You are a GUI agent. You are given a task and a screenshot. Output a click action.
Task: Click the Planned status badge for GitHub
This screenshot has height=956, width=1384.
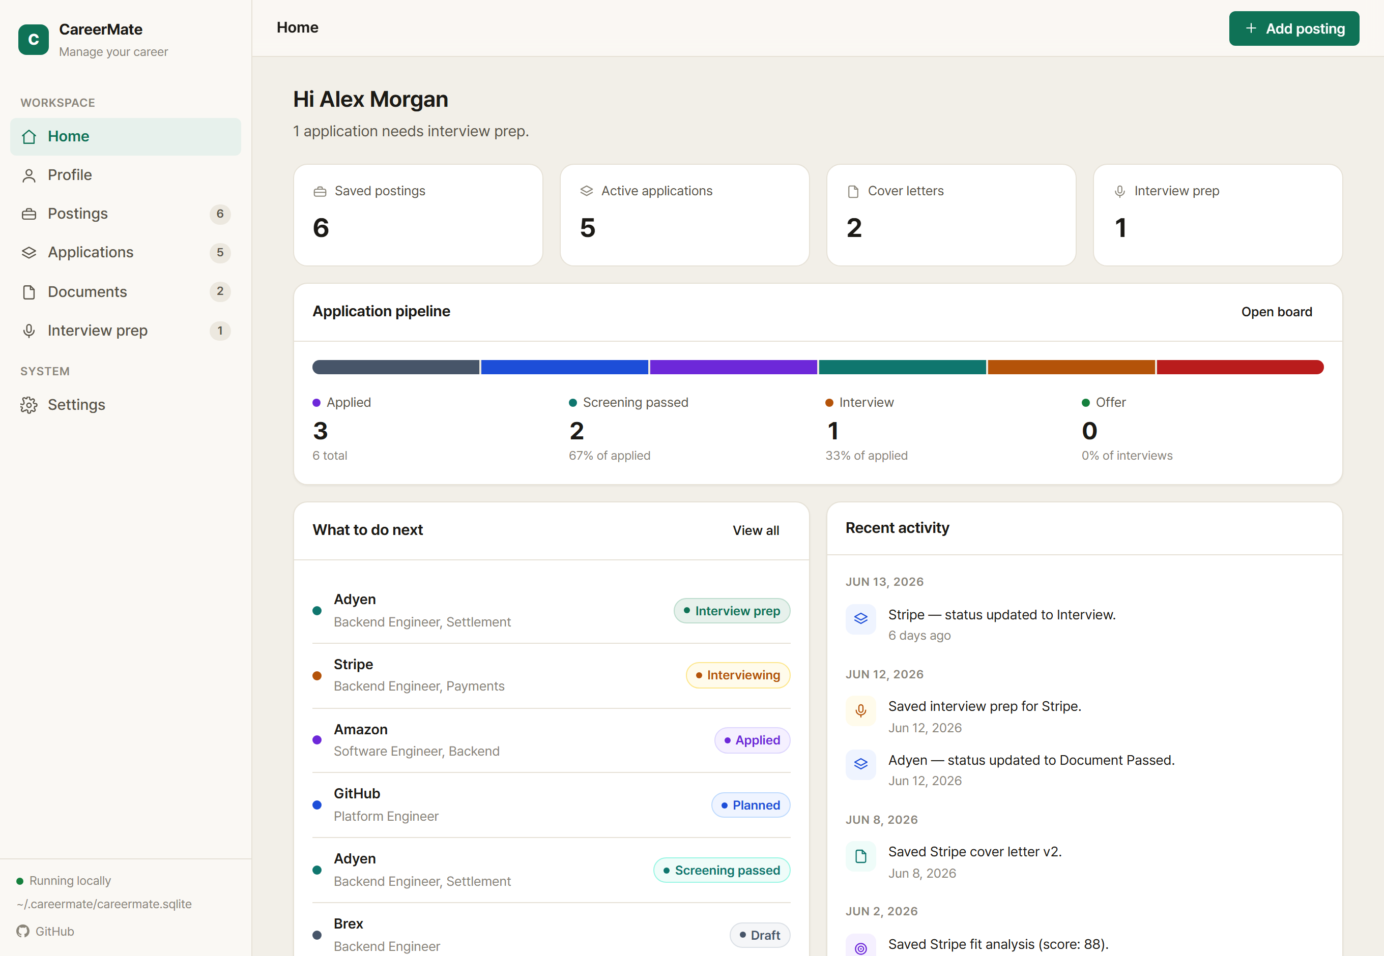[751, 805]
